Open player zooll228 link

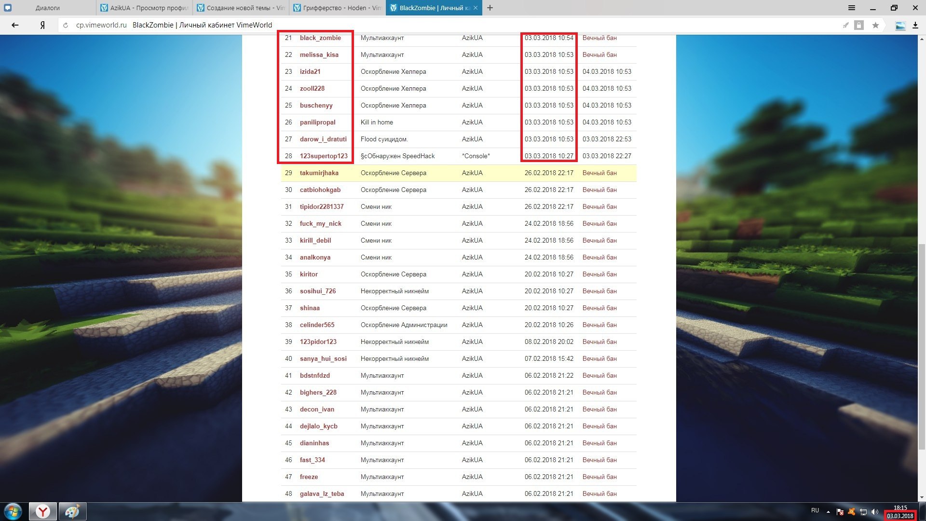312,88
